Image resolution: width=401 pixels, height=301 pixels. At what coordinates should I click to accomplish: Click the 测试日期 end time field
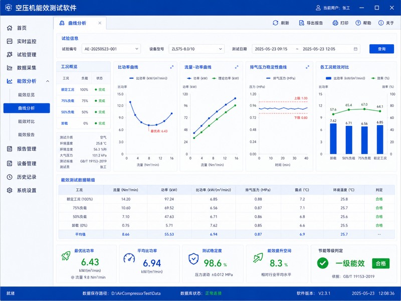click(x=319, y=49)
